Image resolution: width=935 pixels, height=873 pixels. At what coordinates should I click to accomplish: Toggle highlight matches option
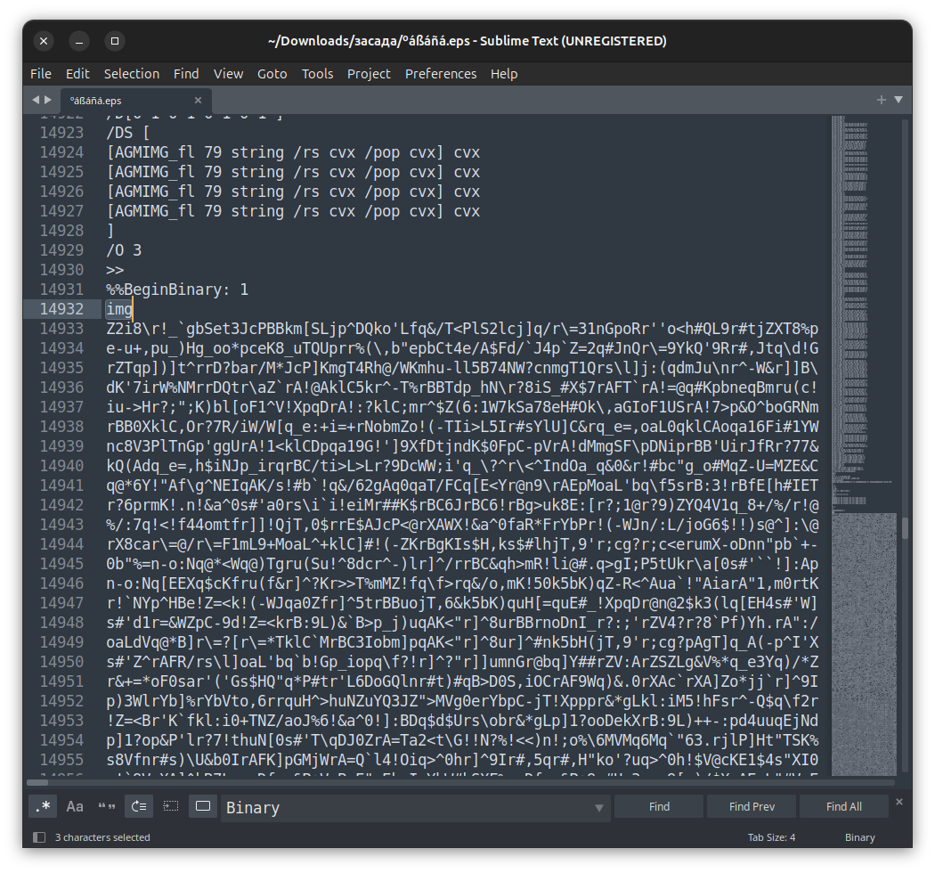(x=203, y=807)
